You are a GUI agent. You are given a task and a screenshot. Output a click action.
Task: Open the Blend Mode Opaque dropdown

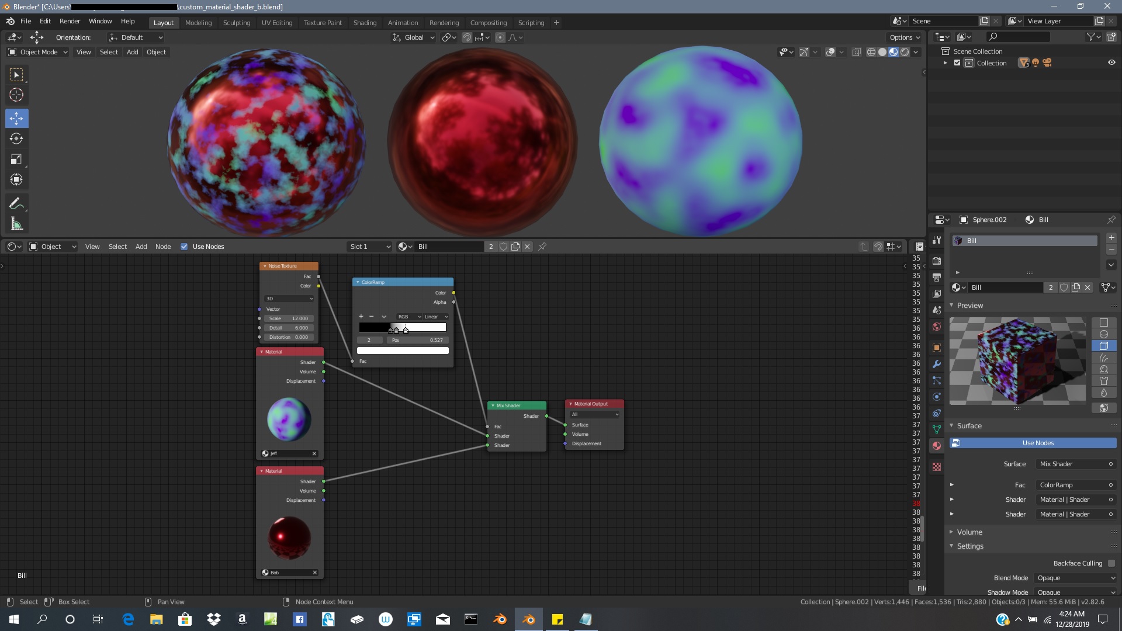pos(1075,578)
